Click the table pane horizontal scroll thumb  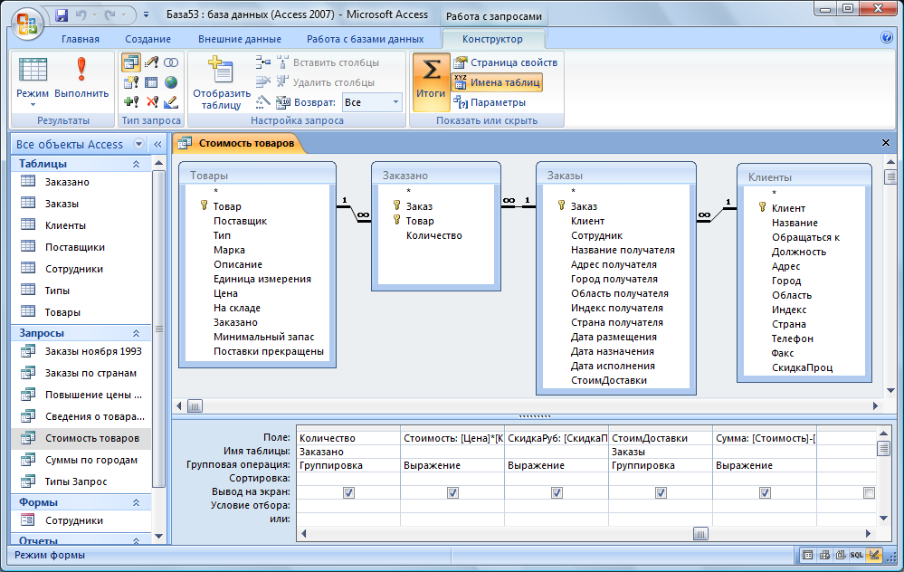[195, 406]
